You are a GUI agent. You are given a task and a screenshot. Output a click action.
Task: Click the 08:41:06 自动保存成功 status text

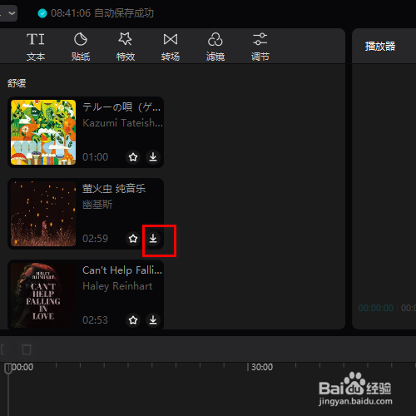click(x=102, y=13)
